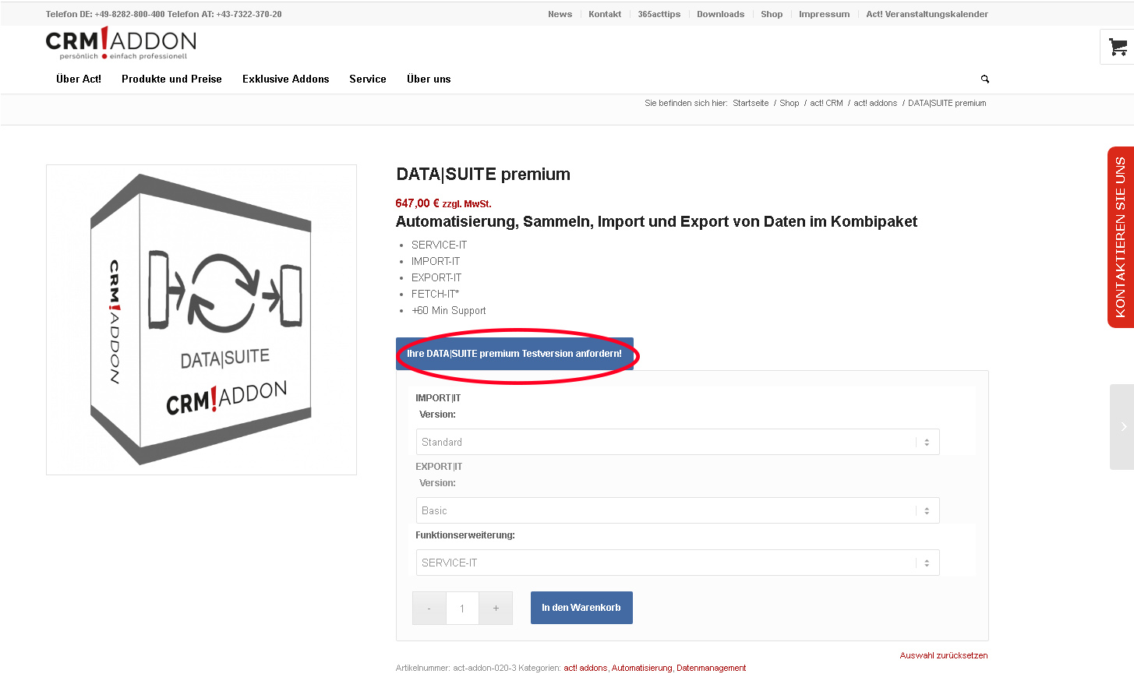Click Kontakt in top bar

605,14
